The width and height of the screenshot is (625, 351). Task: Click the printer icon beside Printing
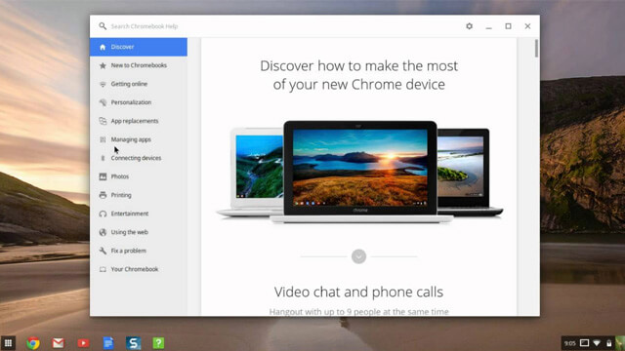pos(103,195)
